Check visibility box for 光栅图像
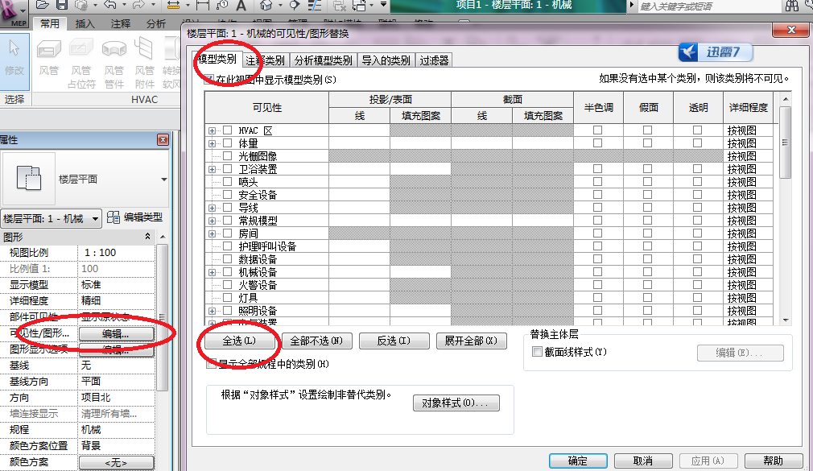813x471 pixels. coord(227,155)
